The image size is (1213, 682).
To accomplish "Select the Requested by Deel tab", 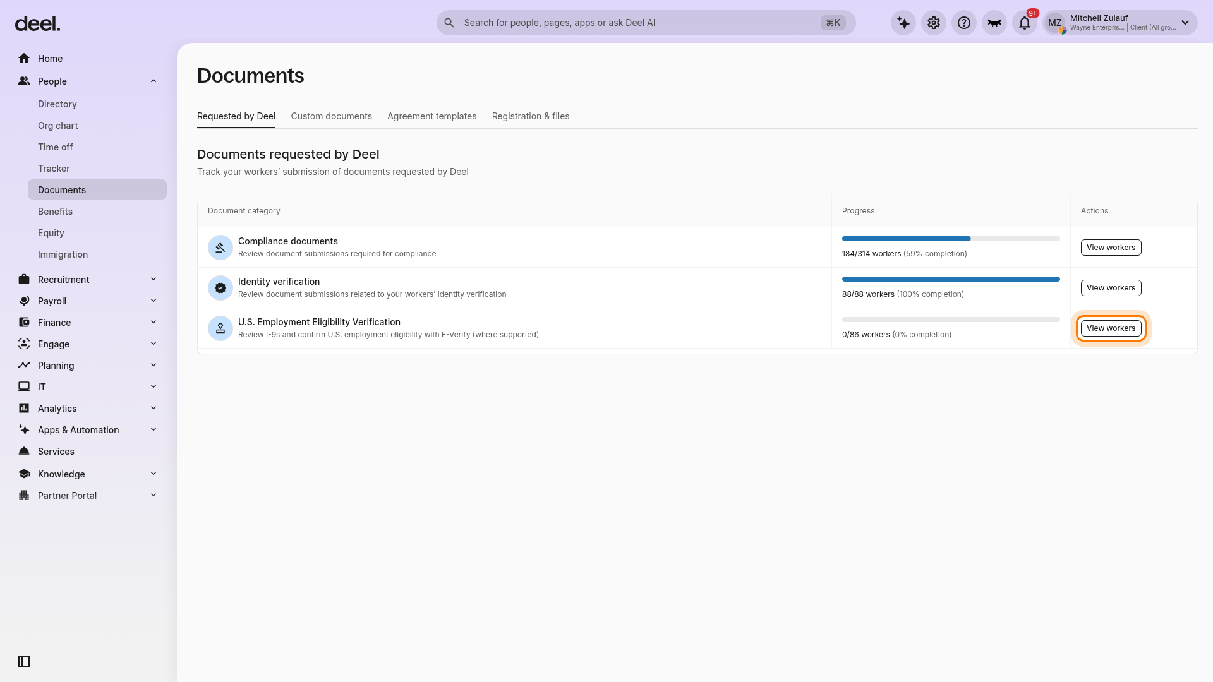I will coord(236,116).
